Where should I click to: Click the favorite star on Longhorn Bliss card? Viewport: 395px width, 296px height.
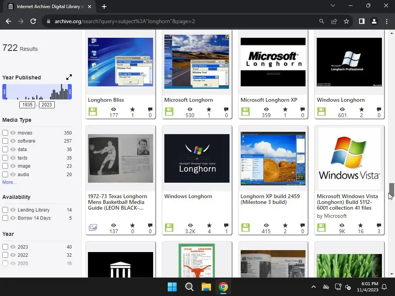coord(133,109)
